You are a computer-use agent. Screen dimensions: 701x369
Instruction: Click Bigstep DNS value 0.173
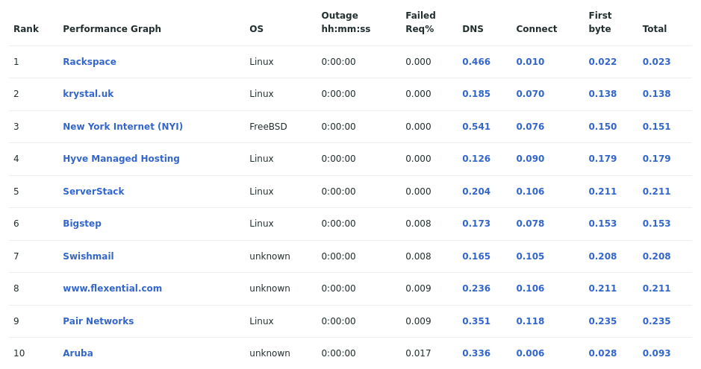tap(476, 224)
